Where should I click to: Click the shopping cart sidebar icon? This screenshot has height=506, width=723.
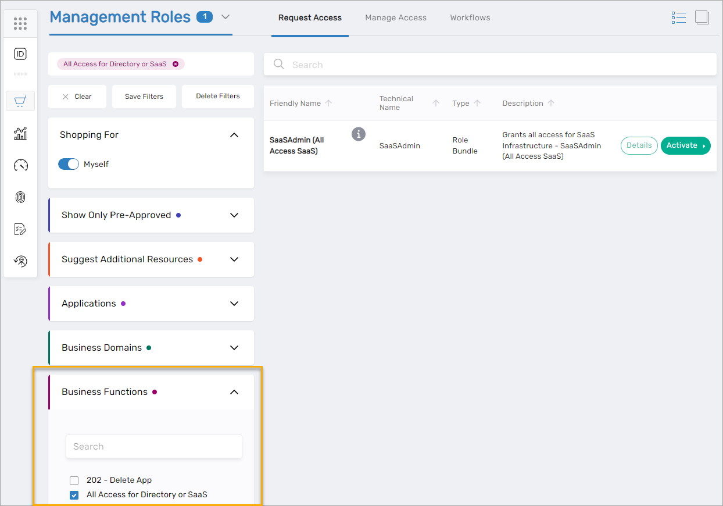(20, 101)
